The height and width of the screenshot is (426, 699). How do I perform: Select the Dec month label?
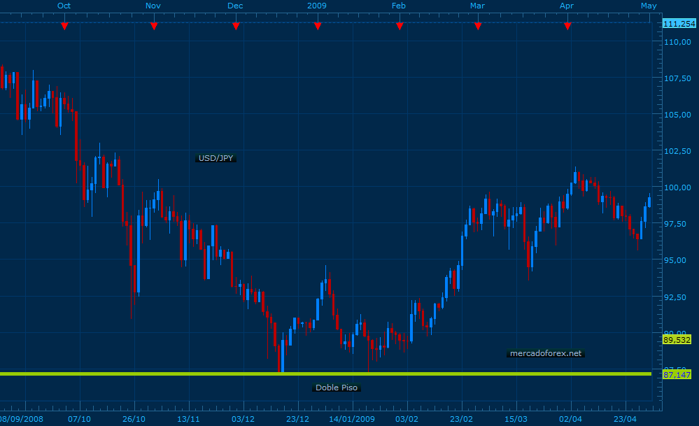pyautogui.click(x=235, y=6)
